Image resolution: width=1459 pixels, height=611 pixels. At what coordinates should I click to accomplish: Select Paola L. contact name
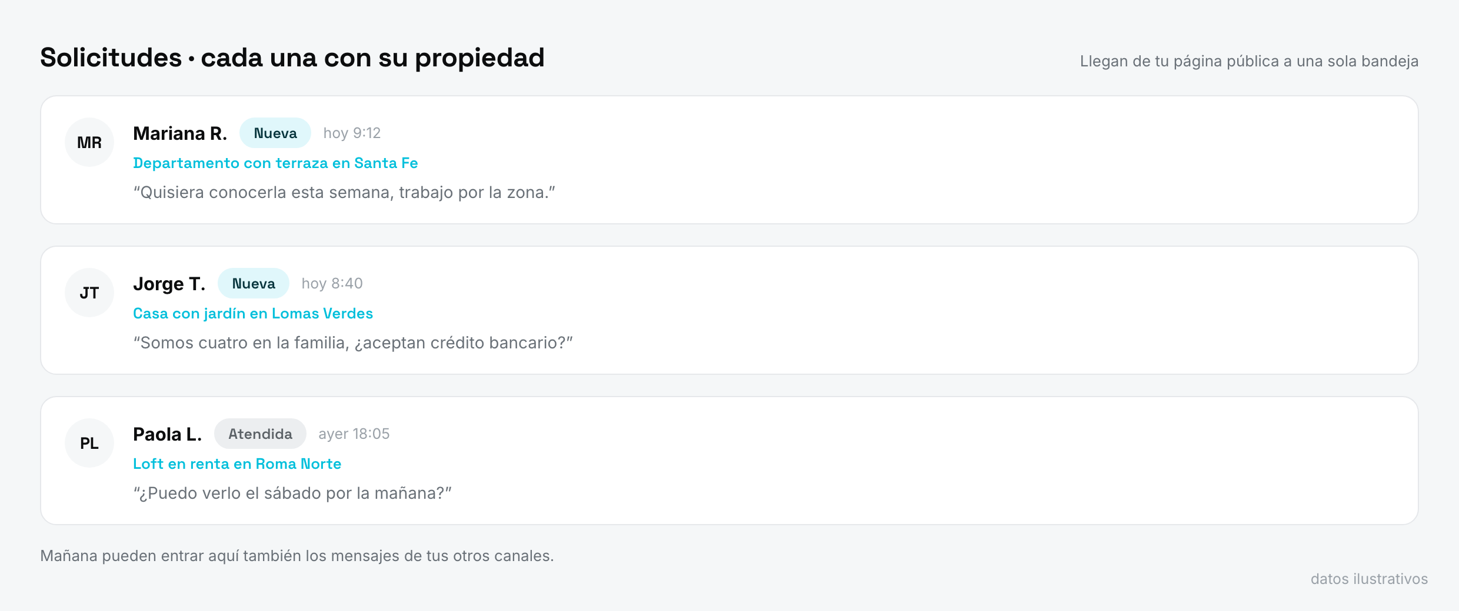point(168,434)
